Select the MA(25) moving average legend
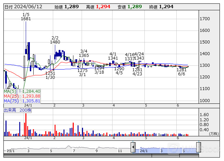224x161 pixels. click(22, 96)
